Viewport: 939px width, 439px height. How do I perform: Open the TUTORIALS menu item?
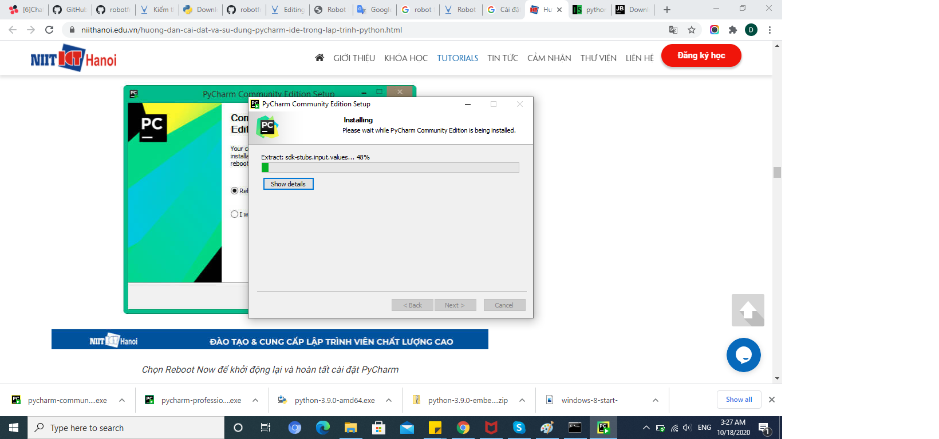pyautogui.click(x=457, y=58)
